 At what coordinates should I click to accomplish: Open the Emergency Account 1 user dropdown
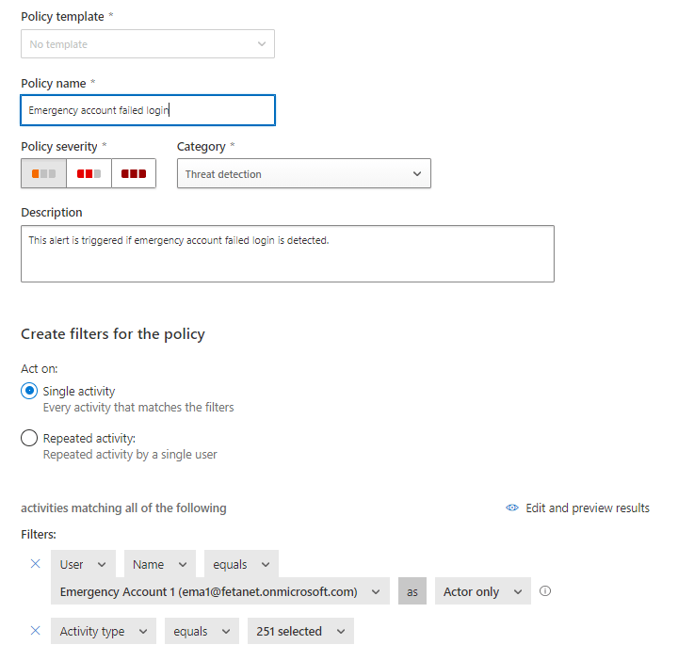coord(219,591)
